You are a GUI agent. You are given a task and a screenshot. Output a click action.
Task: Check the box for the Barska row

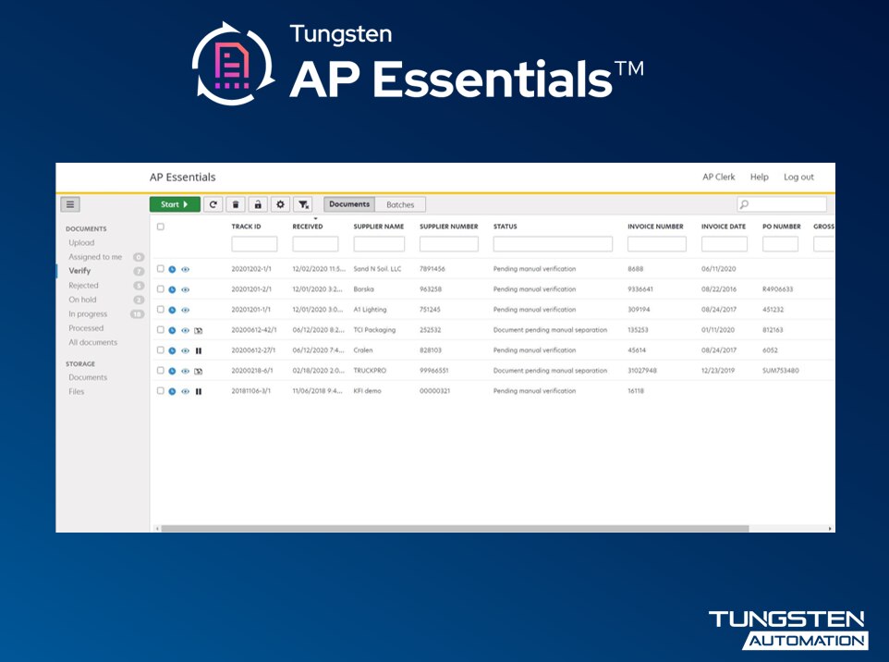pyautogui.click(x=161, y=289)
